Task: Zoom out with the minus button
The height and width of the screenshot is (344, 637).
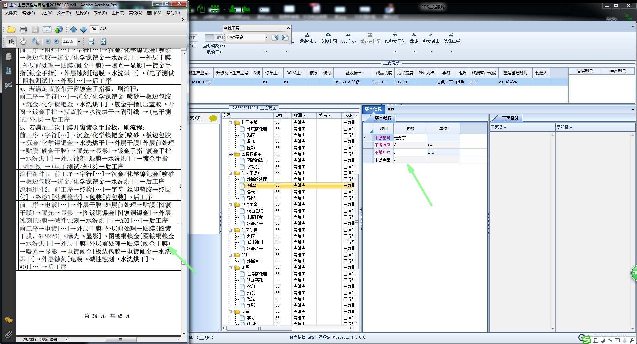Action: tap(48, 41)
